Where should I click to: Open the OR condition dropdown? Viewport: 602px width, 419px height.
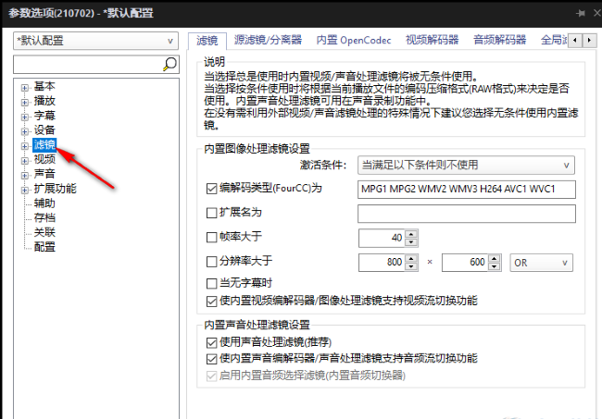click(543, 263)
